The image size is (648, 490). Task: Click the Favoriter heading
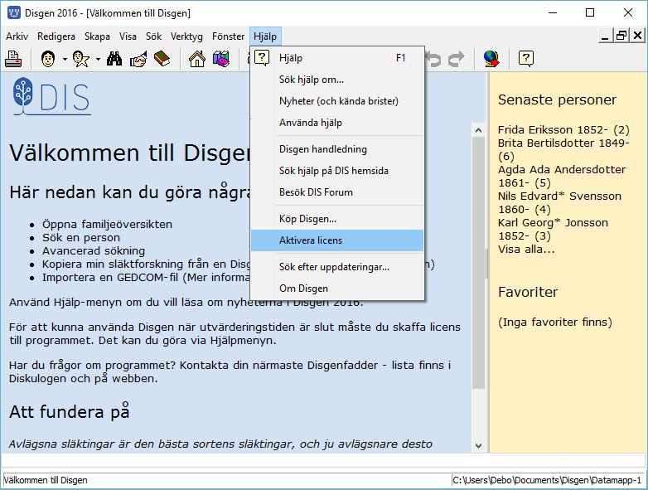tap(528, 292)
